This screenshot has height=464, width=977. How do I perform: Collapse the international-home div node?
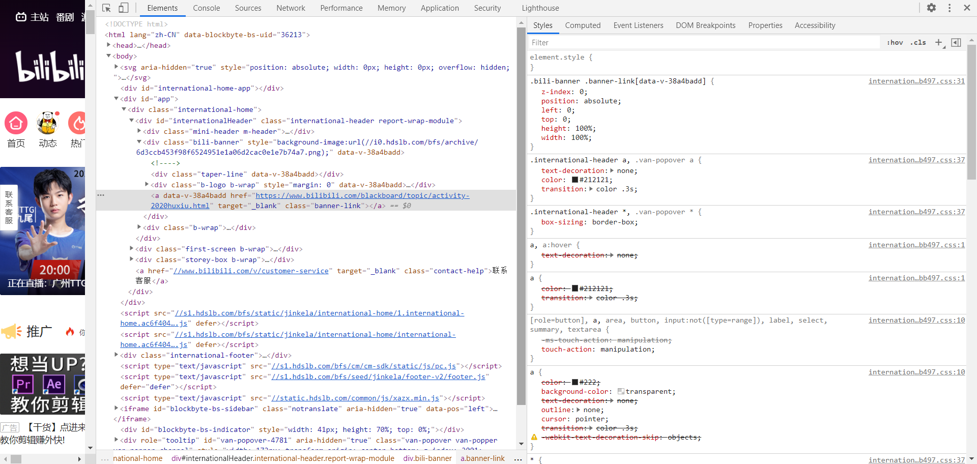124,109
